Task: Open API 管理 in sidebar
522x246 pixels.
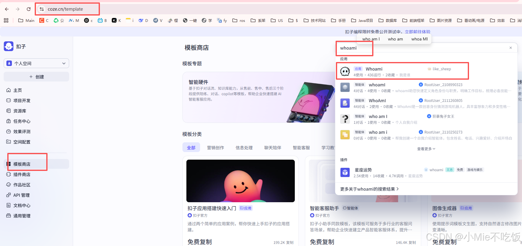Action: (x=36, y=195)
